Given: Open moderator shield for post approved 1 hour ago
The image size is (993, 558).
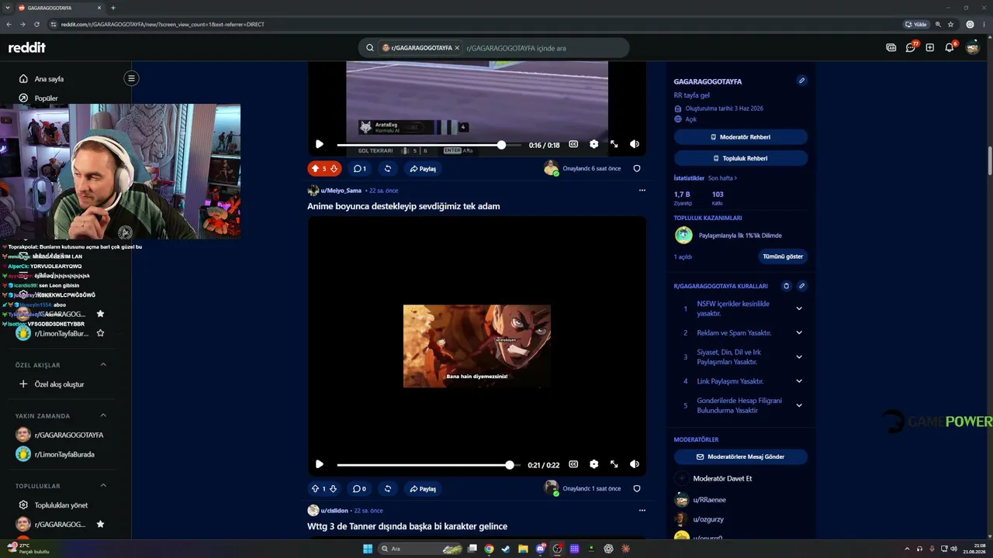Looking at the screenshot, I should click(x=637, y=488).
